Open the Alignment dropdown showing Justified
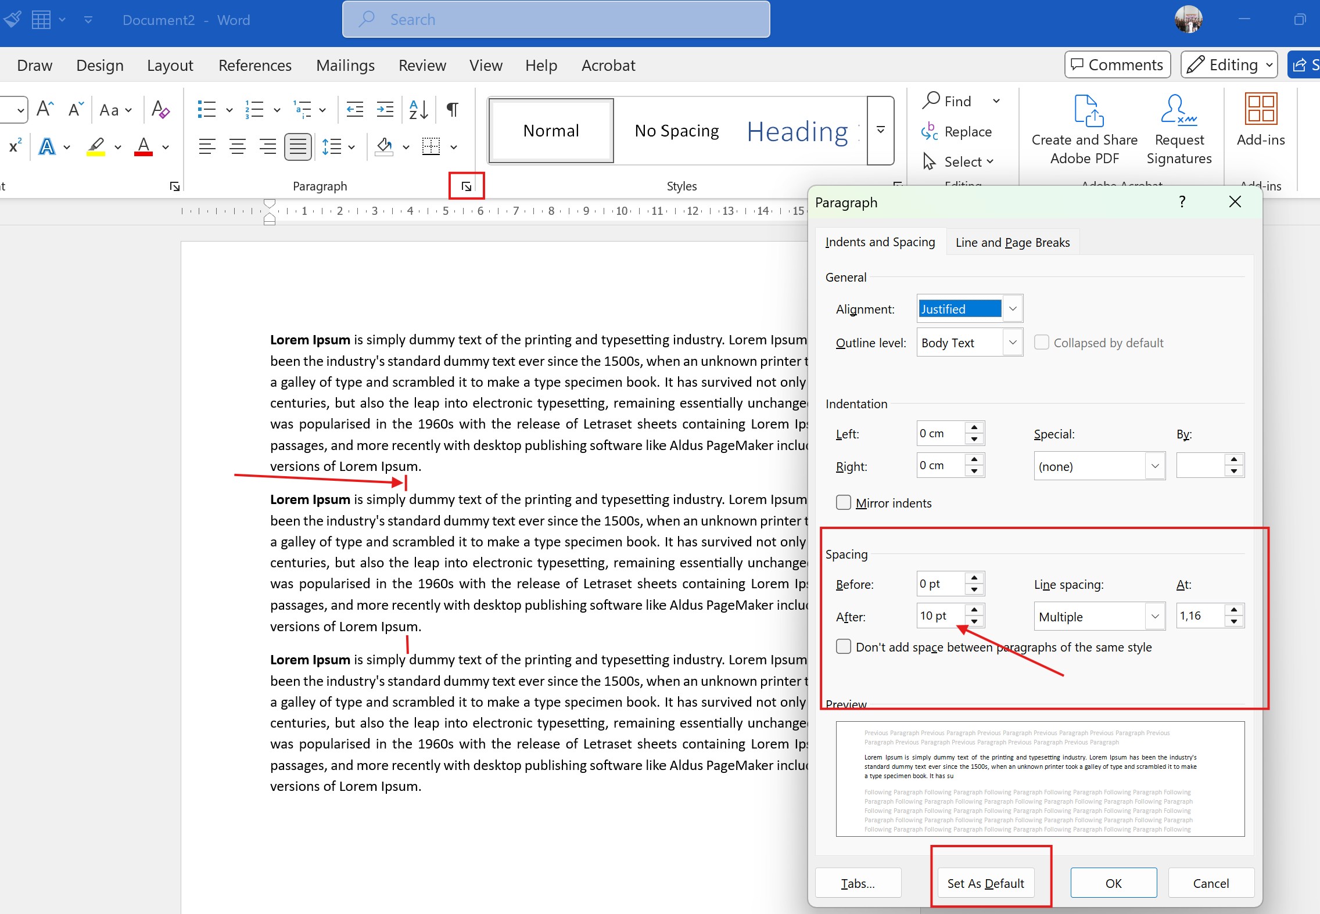1320x914 pixels. (x=1013, y=308)
